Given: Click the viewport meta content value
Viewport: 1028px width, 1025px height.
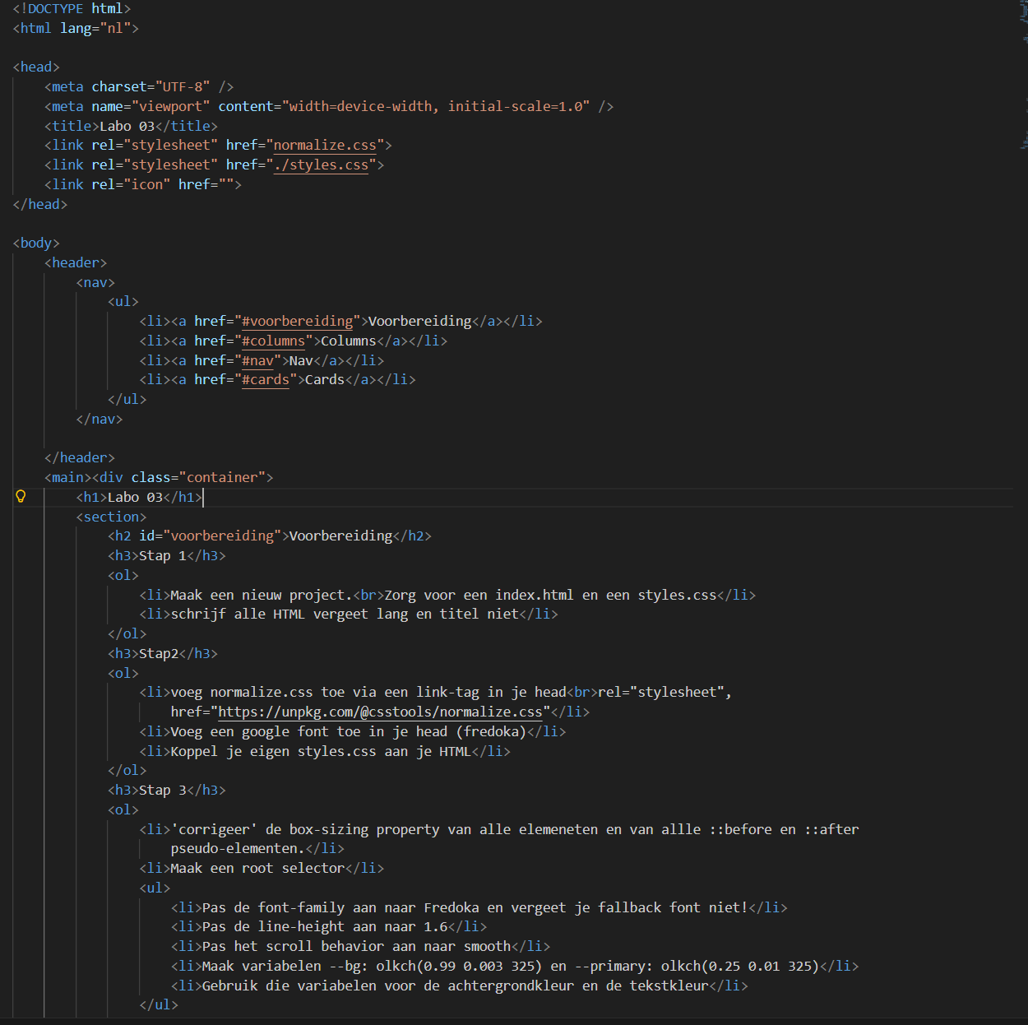Looking at the screenshot, I should (x=436, y=107).
